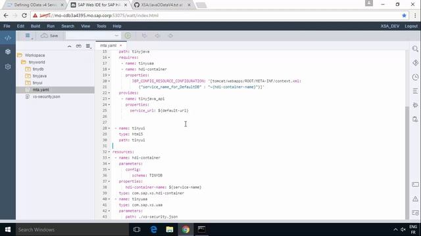Collapse code fold at line 33
This screenshot has height=236, width=421.
109,158
